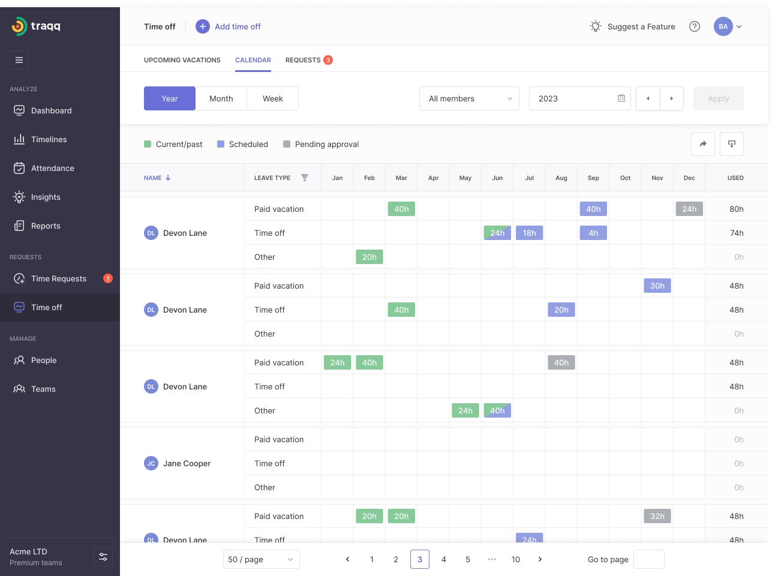Click the hamburger menu icon in sidebar

tap(19, 60)
